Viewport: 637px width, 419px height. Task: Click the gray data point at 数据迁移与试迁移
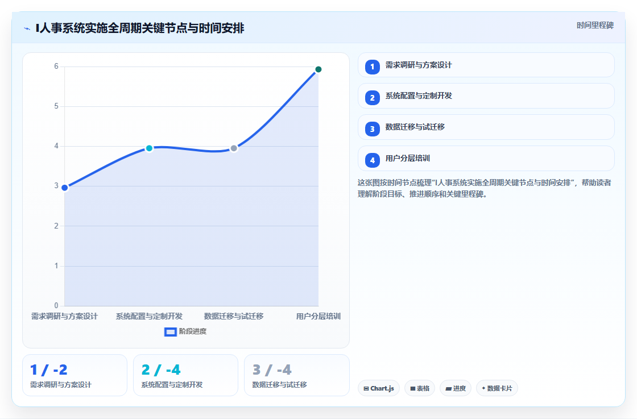tap(234, 148)
